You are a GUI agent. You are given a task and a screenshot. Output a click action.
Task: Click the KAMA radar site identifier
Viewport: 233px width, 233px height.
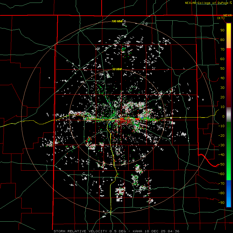click(x=137, y=231)
